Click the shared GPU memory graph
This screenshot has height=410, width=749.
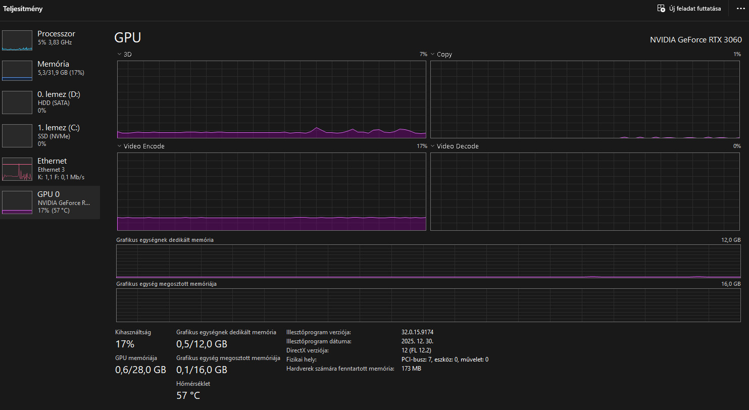point(428,305)
